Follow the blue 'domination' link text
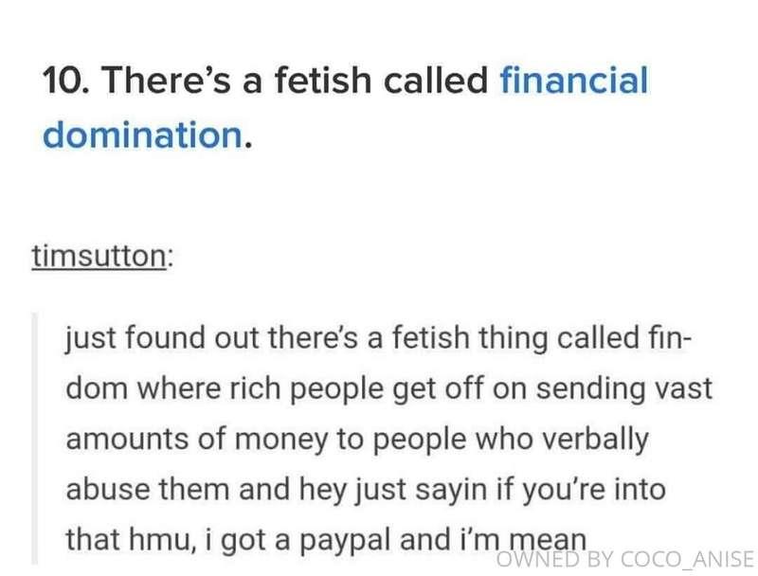Image resolution: width=758 pixels, height=576 pixels. pos(143,135)
